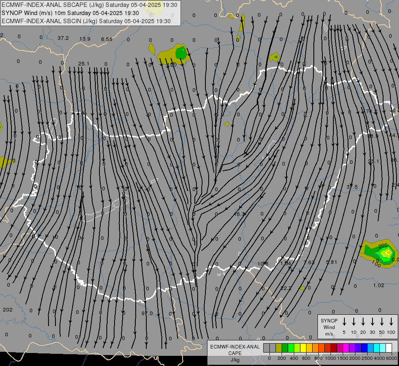Pick the bright magenta CAPE legend swatch
The image size is (399, 366).
(x=346, y=348)
